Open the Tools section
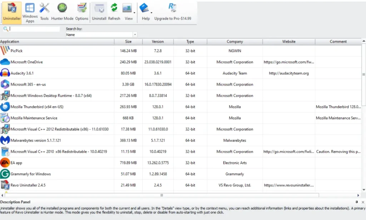This screenshot has height=220, width=366. (44, 13)
